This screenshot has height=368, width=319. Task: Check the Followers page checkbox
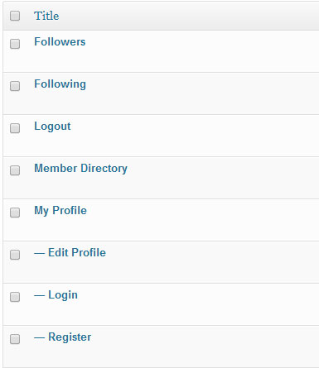click(x=15, y=44)
